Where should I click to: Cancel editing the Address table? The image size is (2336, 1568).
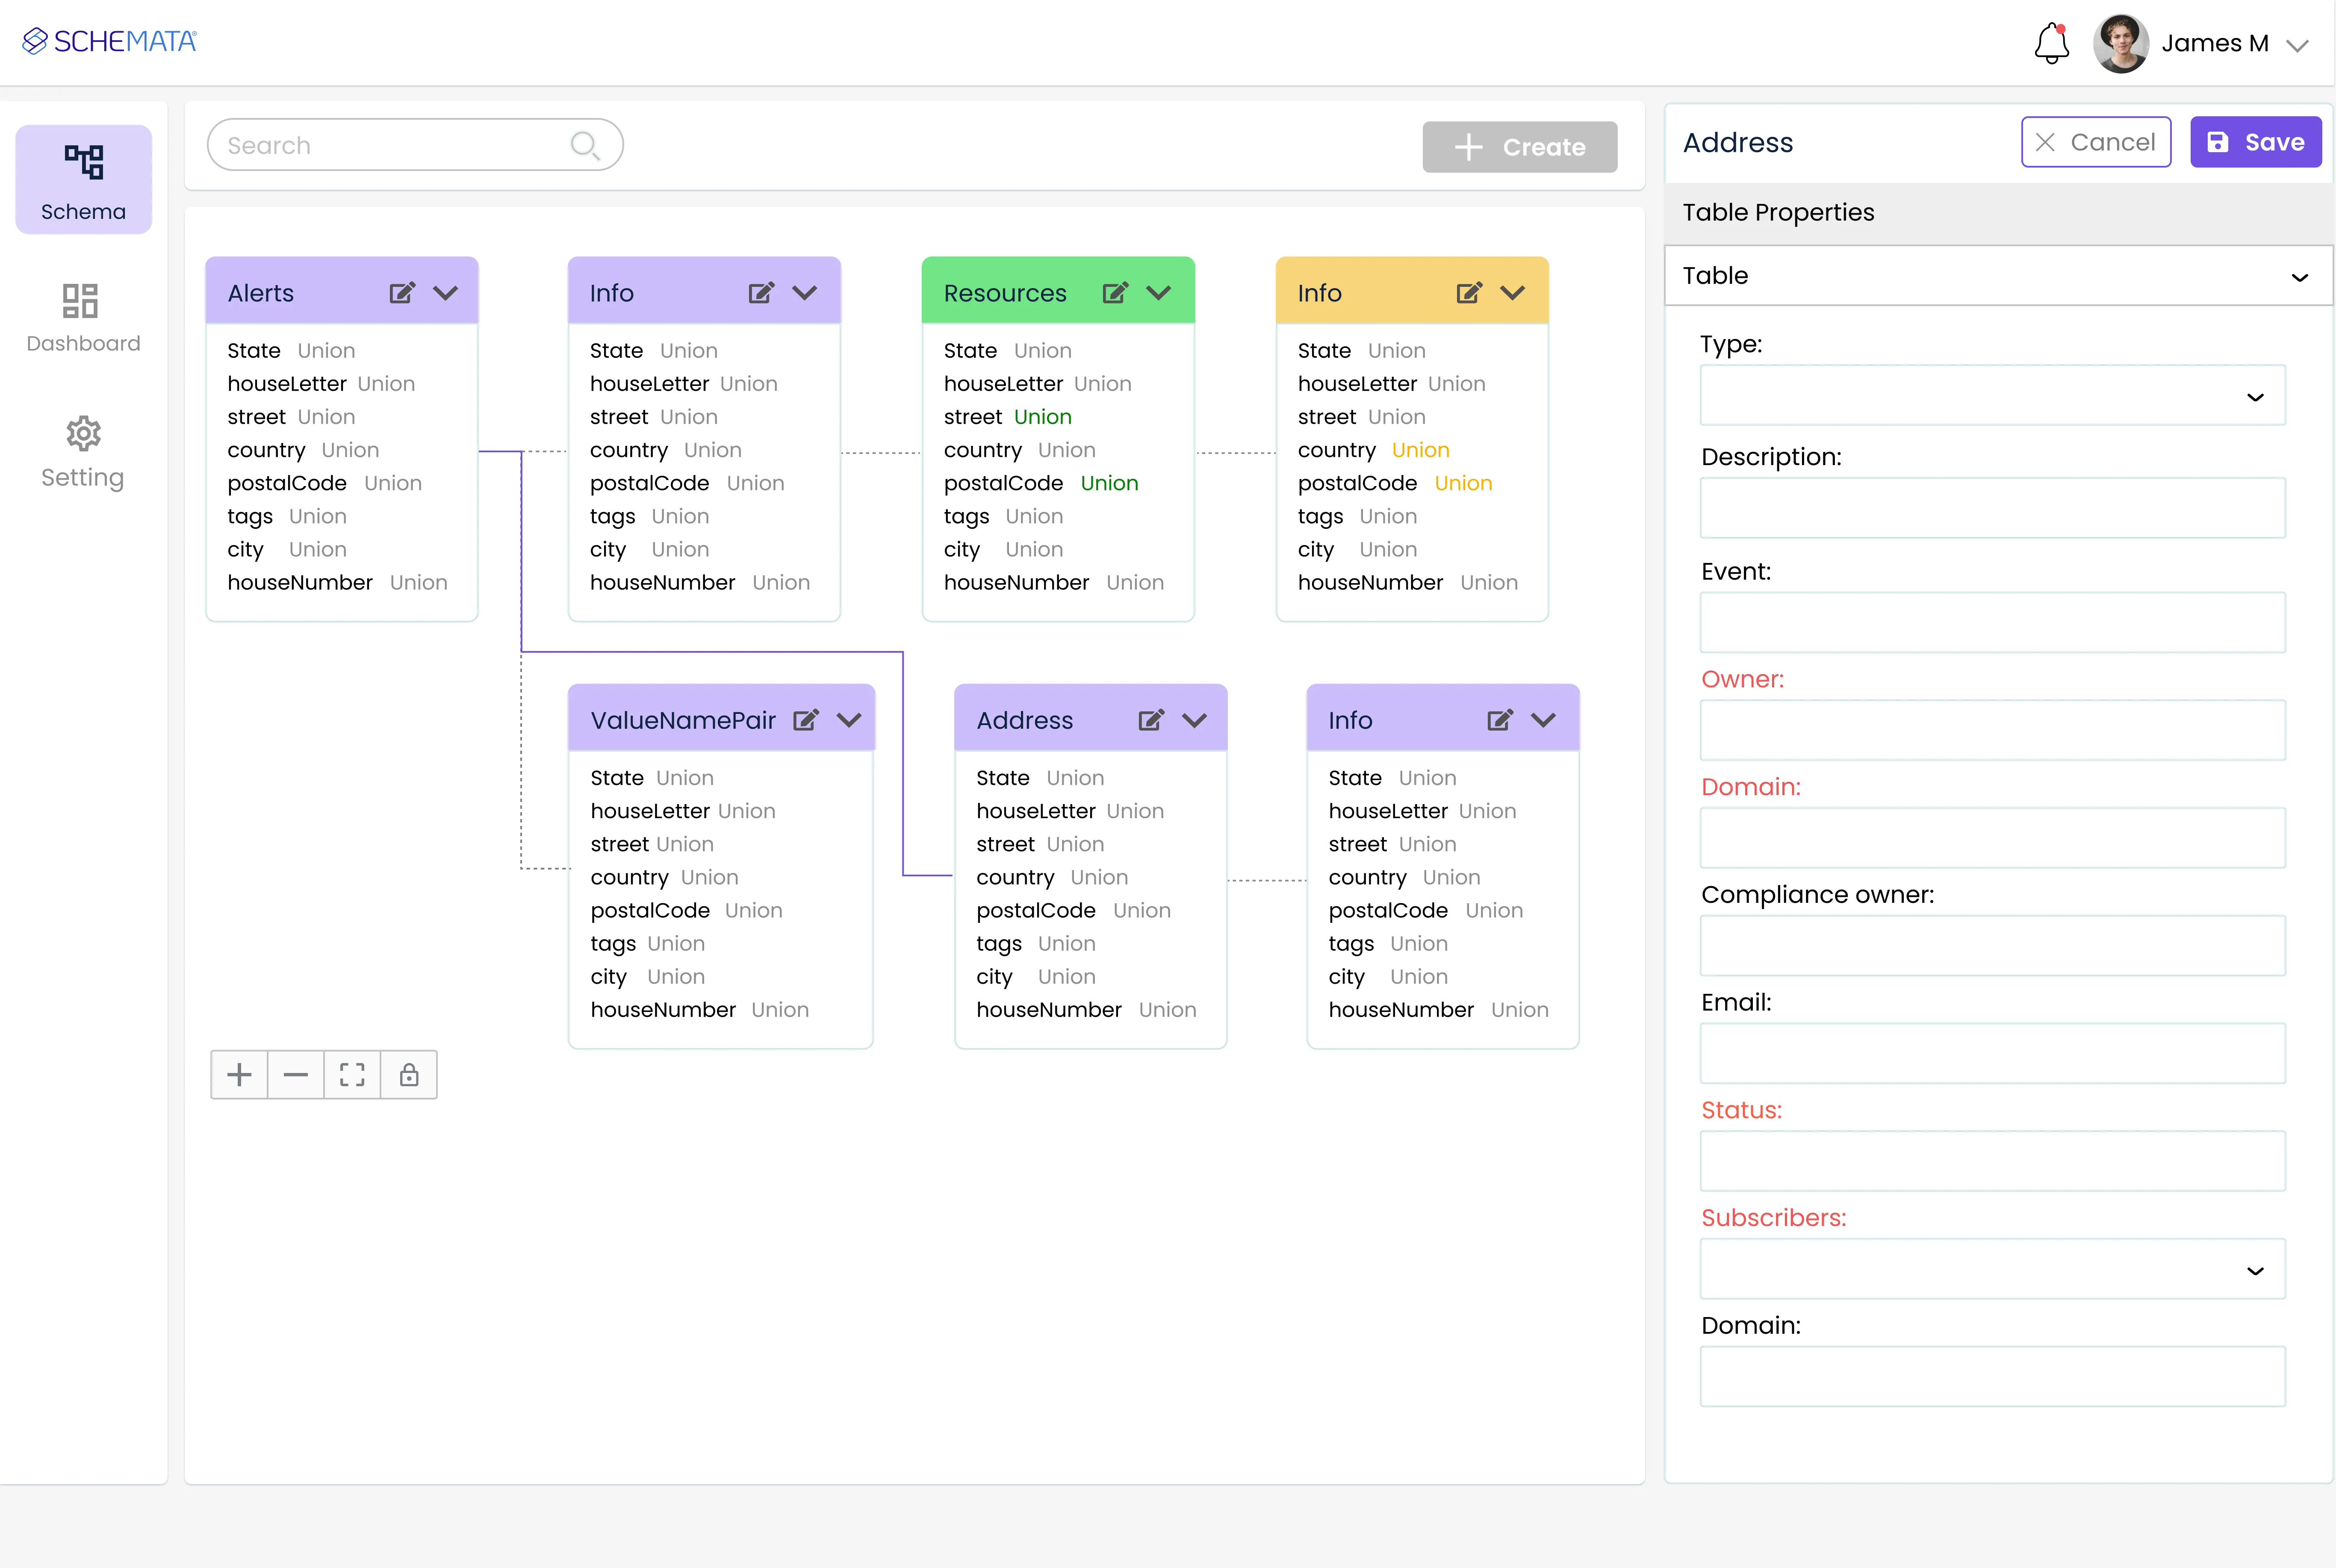[x=2096, y=141]
